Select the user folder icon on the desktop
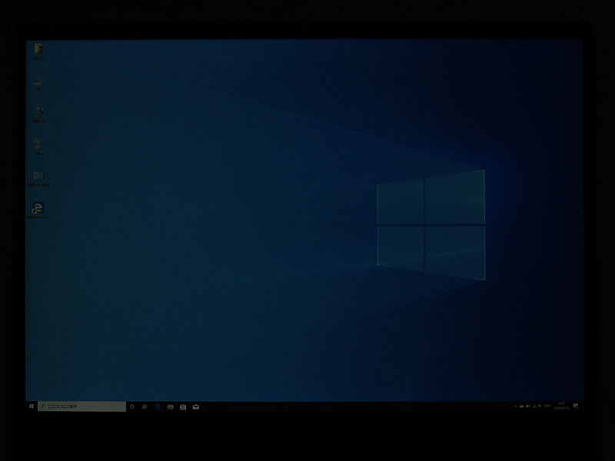 tap(38, 51)
